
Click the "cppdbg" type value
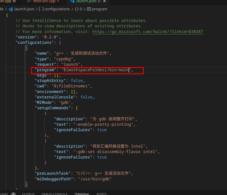[x=63, y=59]
